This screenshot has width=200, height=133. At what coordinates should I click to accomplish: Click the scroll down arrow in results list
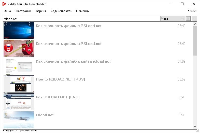[195, 127]
